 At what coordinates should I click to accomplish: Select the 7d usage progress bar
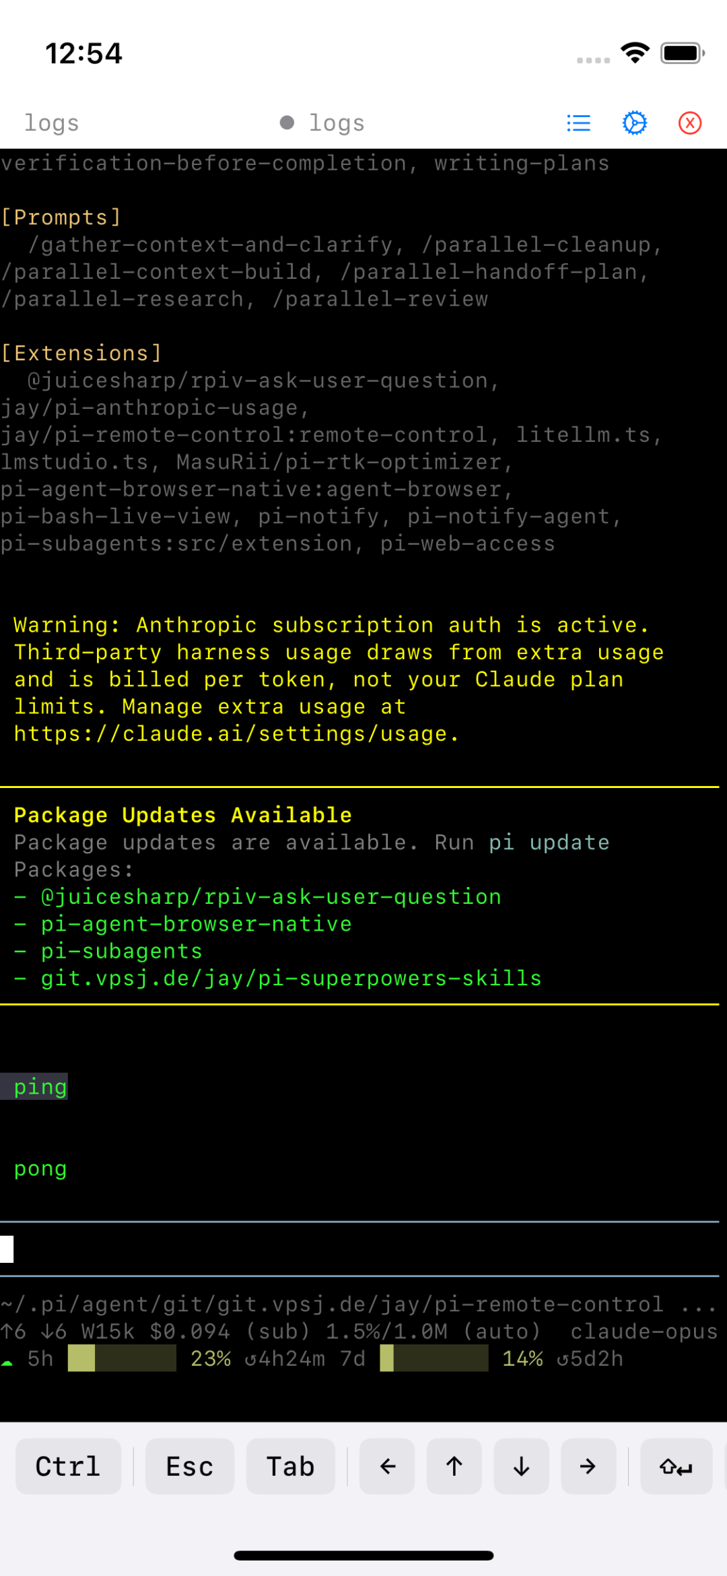(x=434, y=1358)
